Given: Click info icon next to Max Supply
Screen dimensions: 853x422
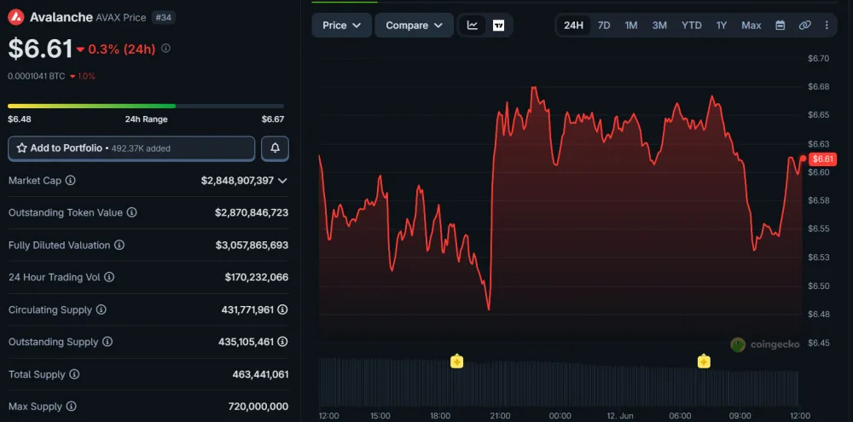Looking at the screenshot, I should [x=72, y=407].
